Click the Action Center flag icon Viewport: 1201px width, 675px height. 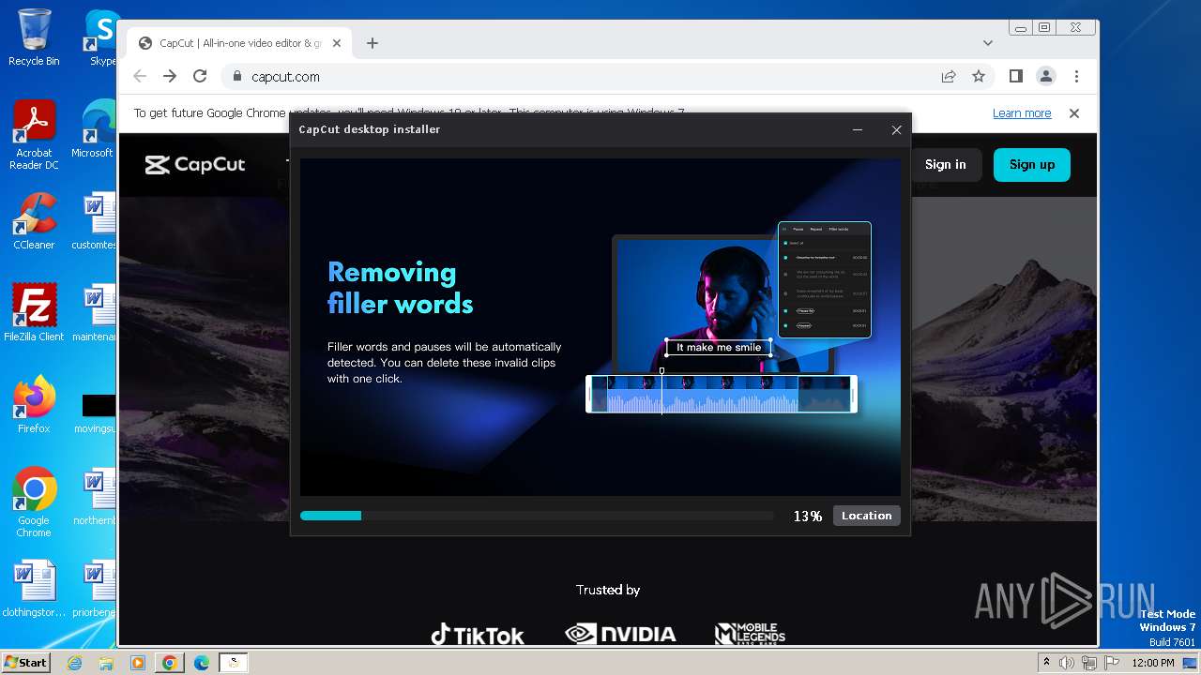pos(1112,663)
